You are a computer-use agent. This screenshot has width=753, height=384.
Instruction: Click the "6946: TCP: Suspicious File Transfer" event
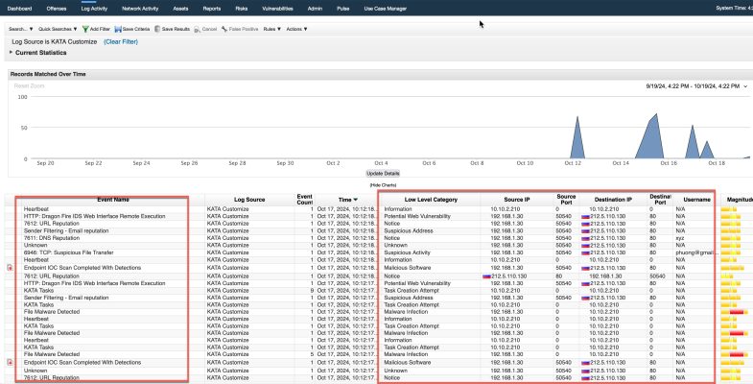(x=69, y=252)
